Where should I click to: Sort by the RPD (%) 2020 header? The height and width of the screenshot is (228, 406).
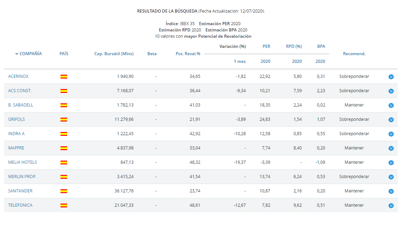(297, 61)
